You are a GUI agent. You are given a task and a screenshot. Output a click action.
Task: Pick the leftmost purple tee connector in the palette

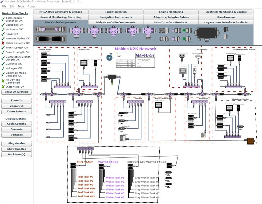77,32
